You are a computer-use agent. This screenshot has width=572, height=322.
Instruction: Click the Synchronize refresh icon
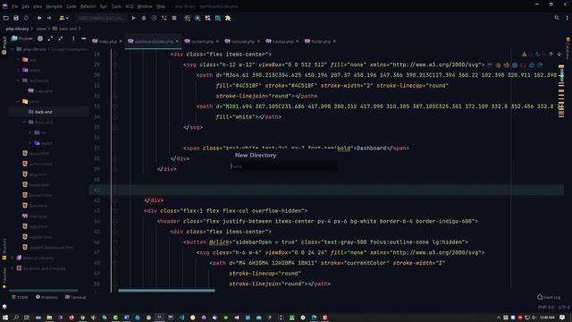26,18
